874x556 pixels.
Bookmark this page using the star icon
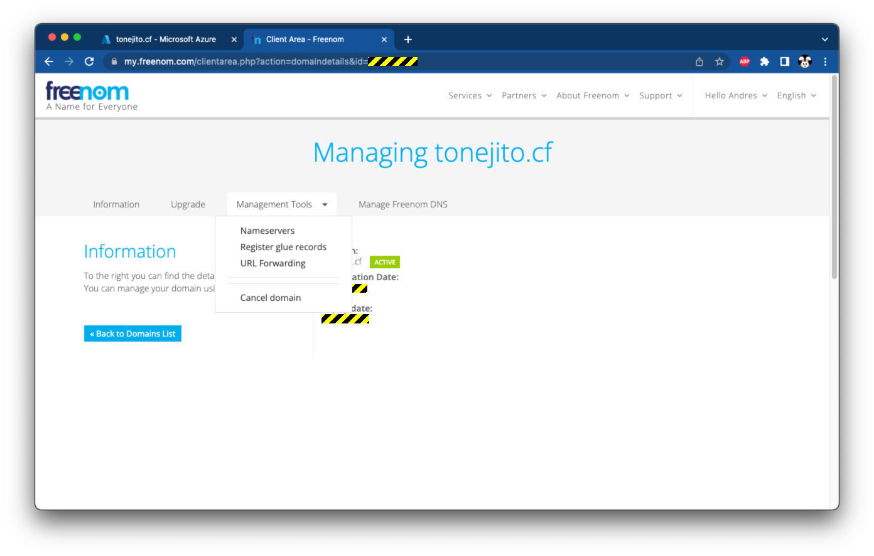tap(720, 61)
